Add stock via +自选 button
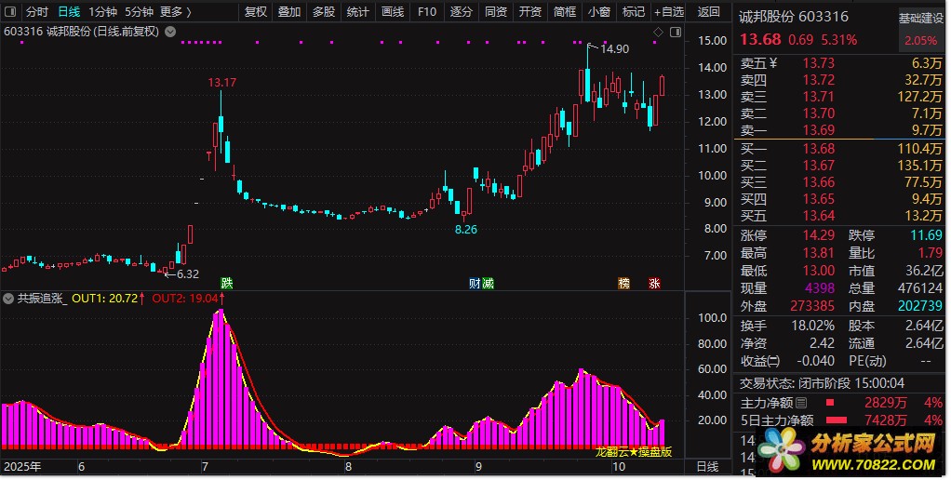951x480 pixels. pyautogui.click(x=668, y=12)
